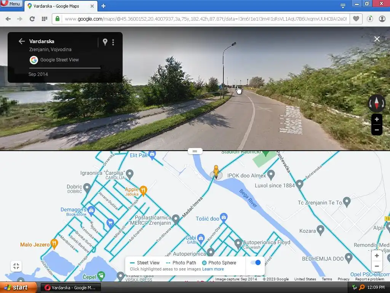Image resolution: width=390 pixels, height=293 pixels.
Task: Open the tab menu list icon
Action: tap(343, 6)
